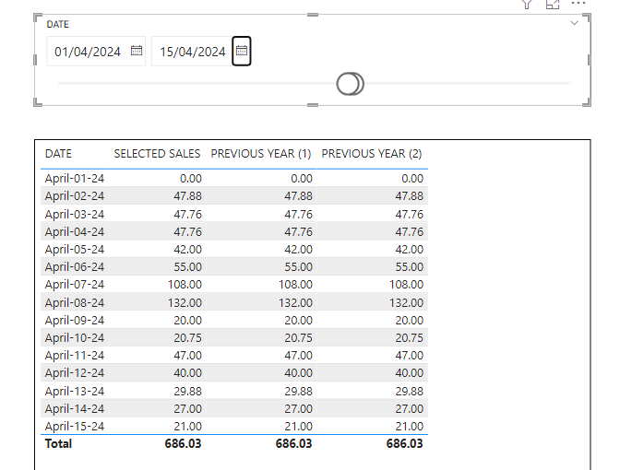Select the April-01-24 row date
Image resolution: width=620 pixels, height=470 pixels.
(x=75, y=179)
